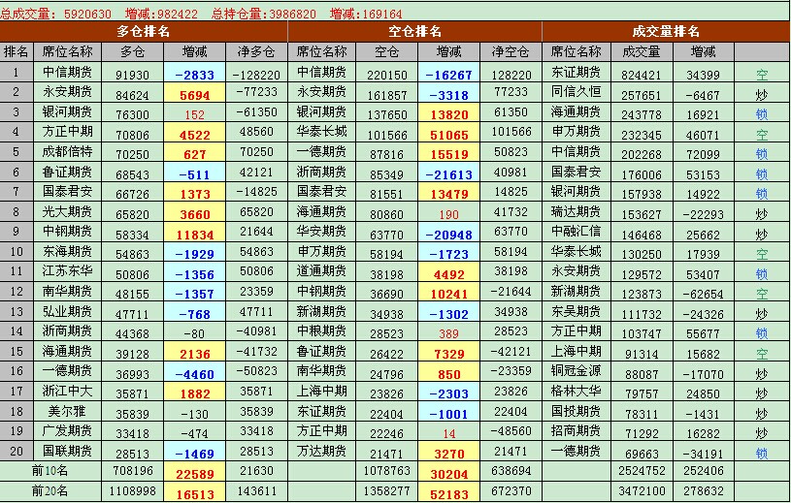Image resolution: width=791 pixels, height=503 pixels.
Task: Click the rank number 7 cell
Action: (16, 192)
